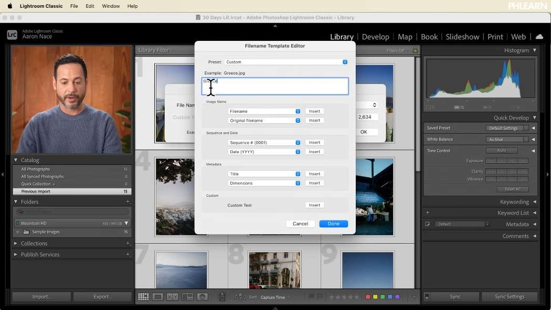The height and width of the screenshot is (310, 551).
Task: Click the Import button
Action: [x=41, y=297]
